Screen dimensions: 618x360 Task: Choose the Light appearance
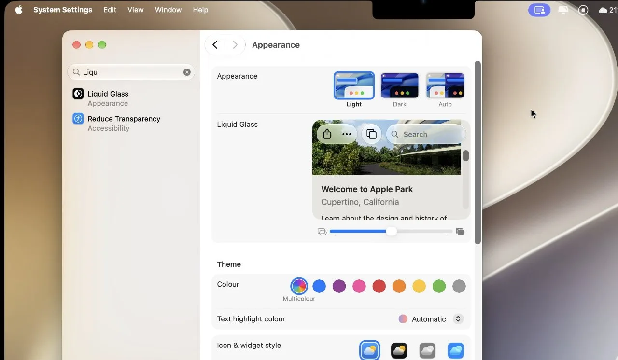[354, 86]
